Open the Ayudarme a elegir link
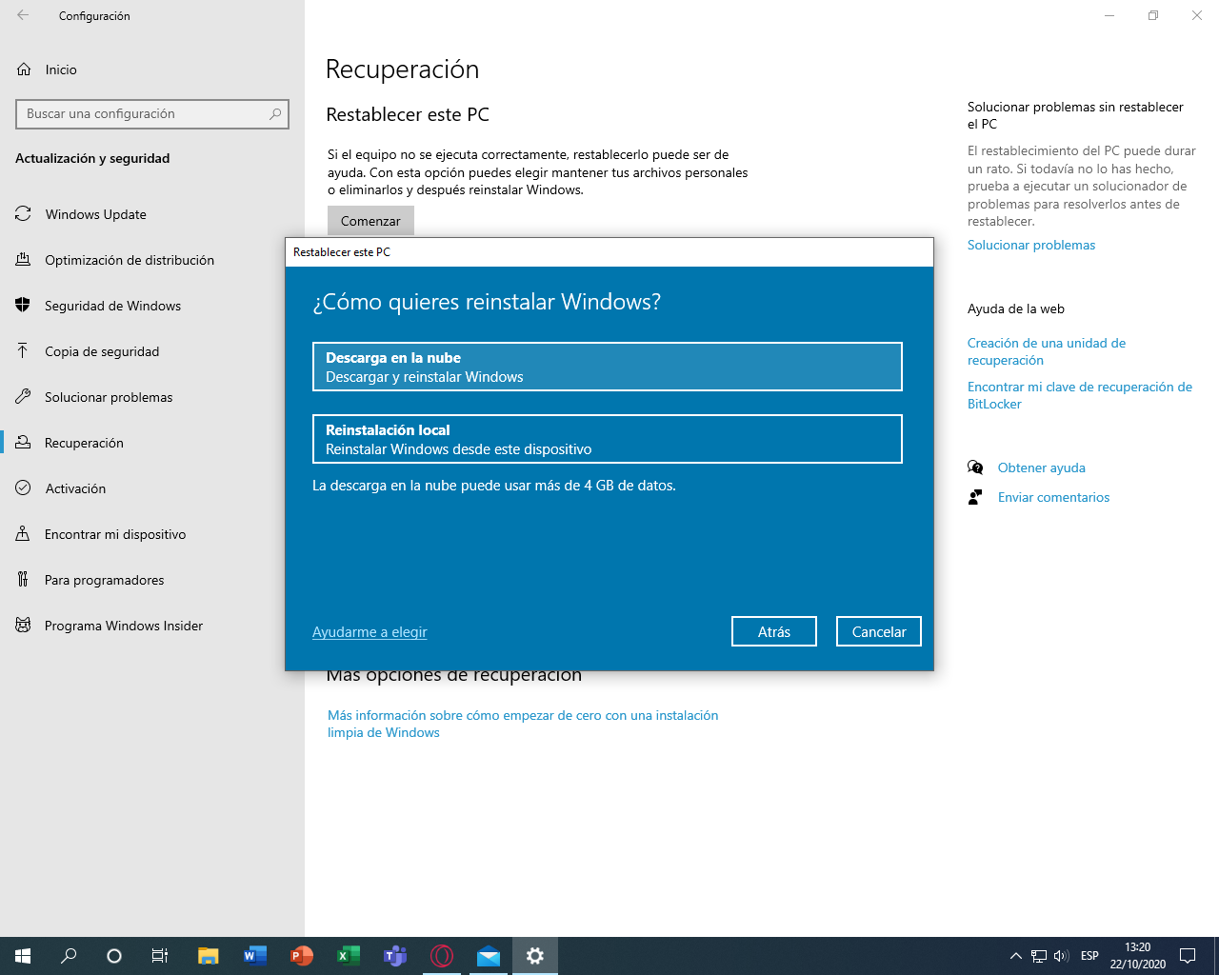The height and width of the screenshot is (975, 1219). click(370, 632)
